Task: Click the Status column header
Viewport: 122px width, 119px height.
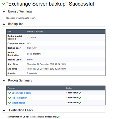Action: tap(69, 88)
